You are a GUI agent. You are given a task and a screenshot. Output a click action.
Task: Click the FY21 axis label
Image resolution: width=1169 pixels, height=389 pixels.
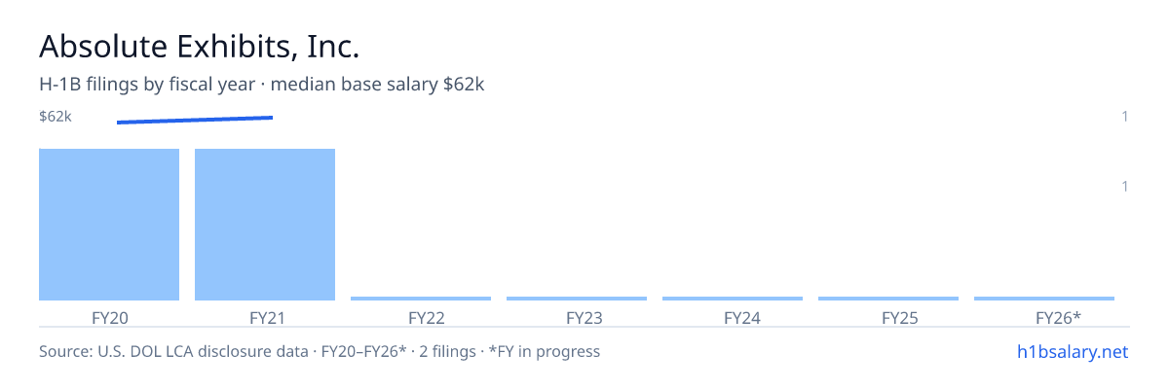265,317
